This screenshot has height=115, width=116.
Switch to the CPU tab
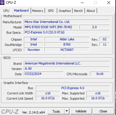point(6,11)
